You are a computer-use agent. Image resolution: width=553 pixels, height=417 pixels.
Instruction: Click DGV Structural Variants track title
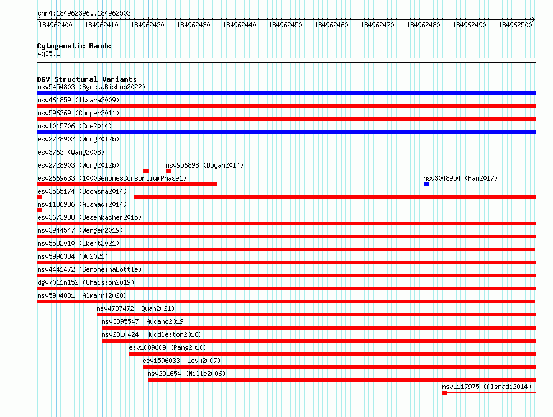click(x=87, y=79)
